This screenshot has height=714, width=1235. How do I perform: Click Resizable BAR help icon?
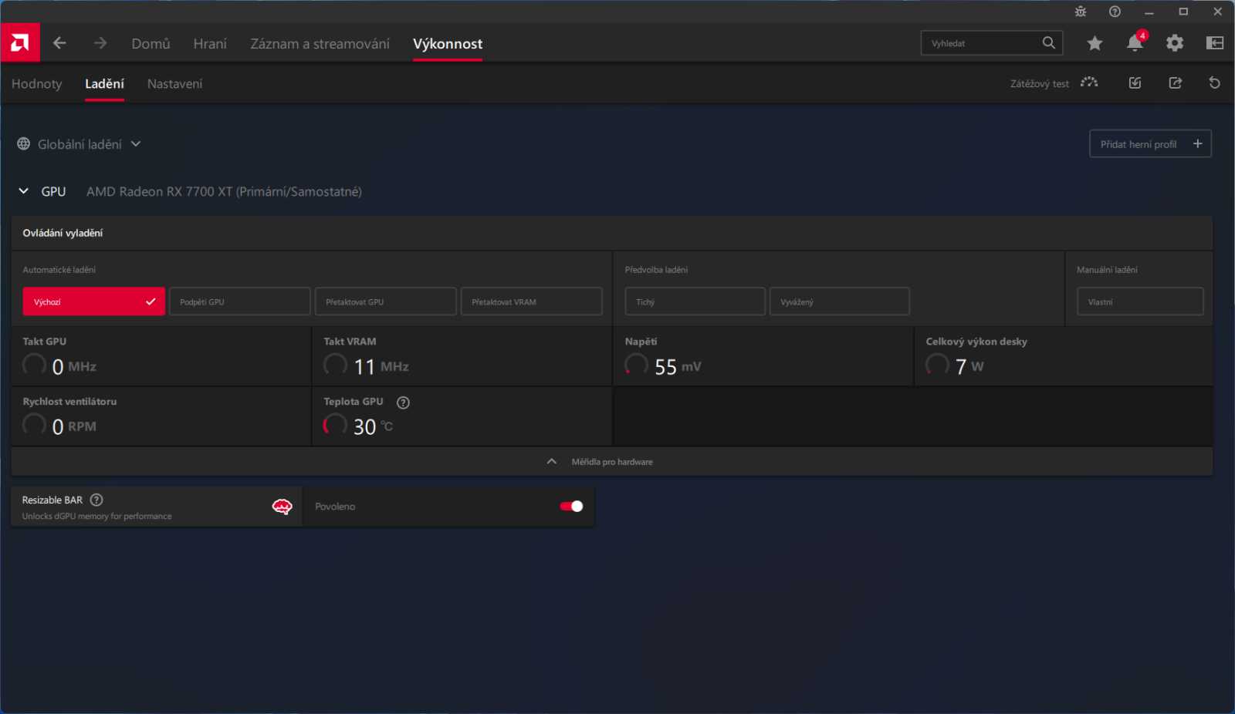[x=96, y=500]
